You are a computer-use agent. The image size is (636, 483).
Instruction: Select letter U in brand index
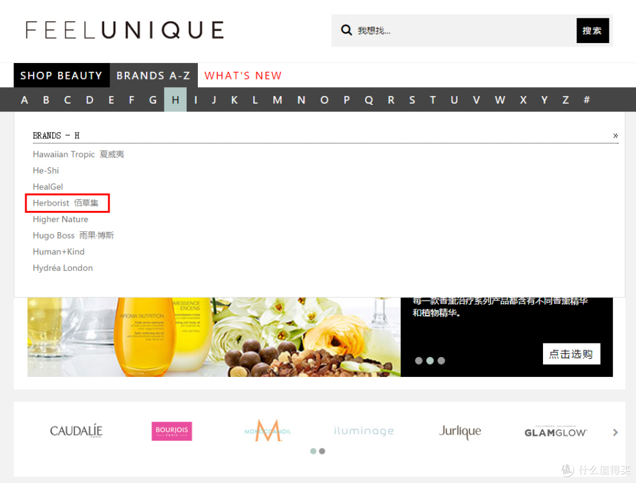coord(454,100)
